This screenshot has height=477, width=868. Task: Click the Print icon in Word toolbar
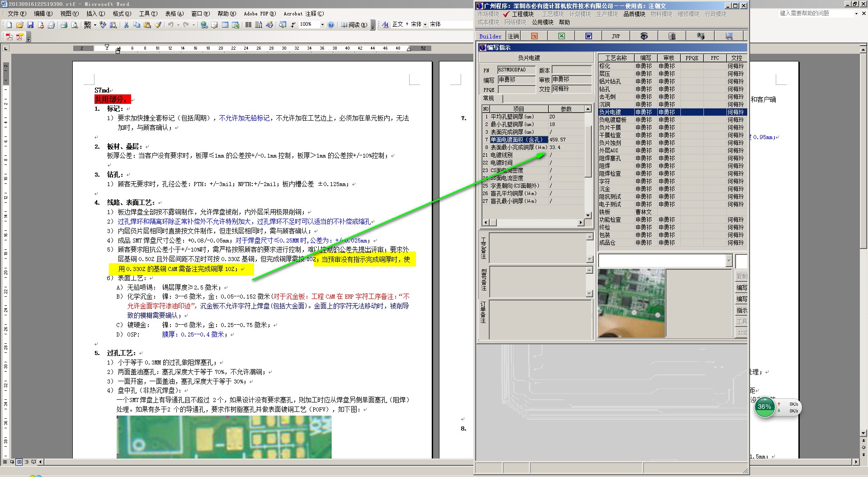click(x=64, y=24)
